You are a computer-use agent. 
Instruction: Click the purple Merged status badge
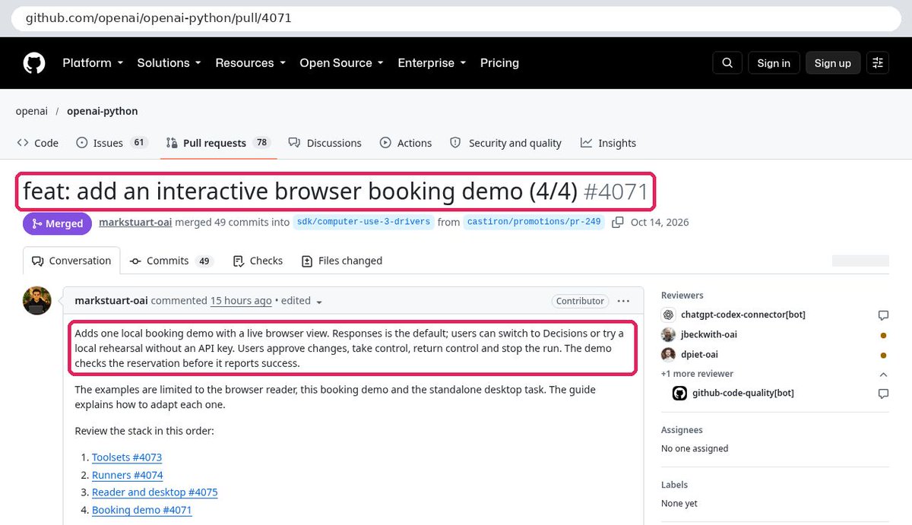click(x=56, y=223)
